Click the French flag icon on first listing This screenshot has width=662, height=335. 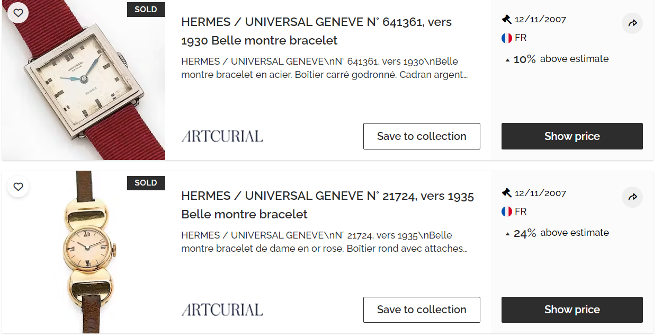pos(507,38)
